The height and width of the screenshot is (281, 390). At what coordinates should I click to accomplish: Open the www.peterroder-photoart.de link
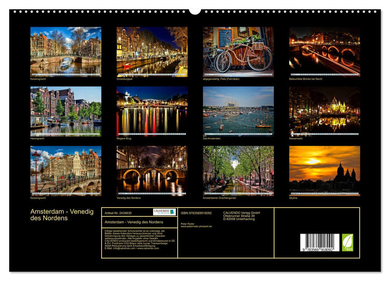(196, 226)
